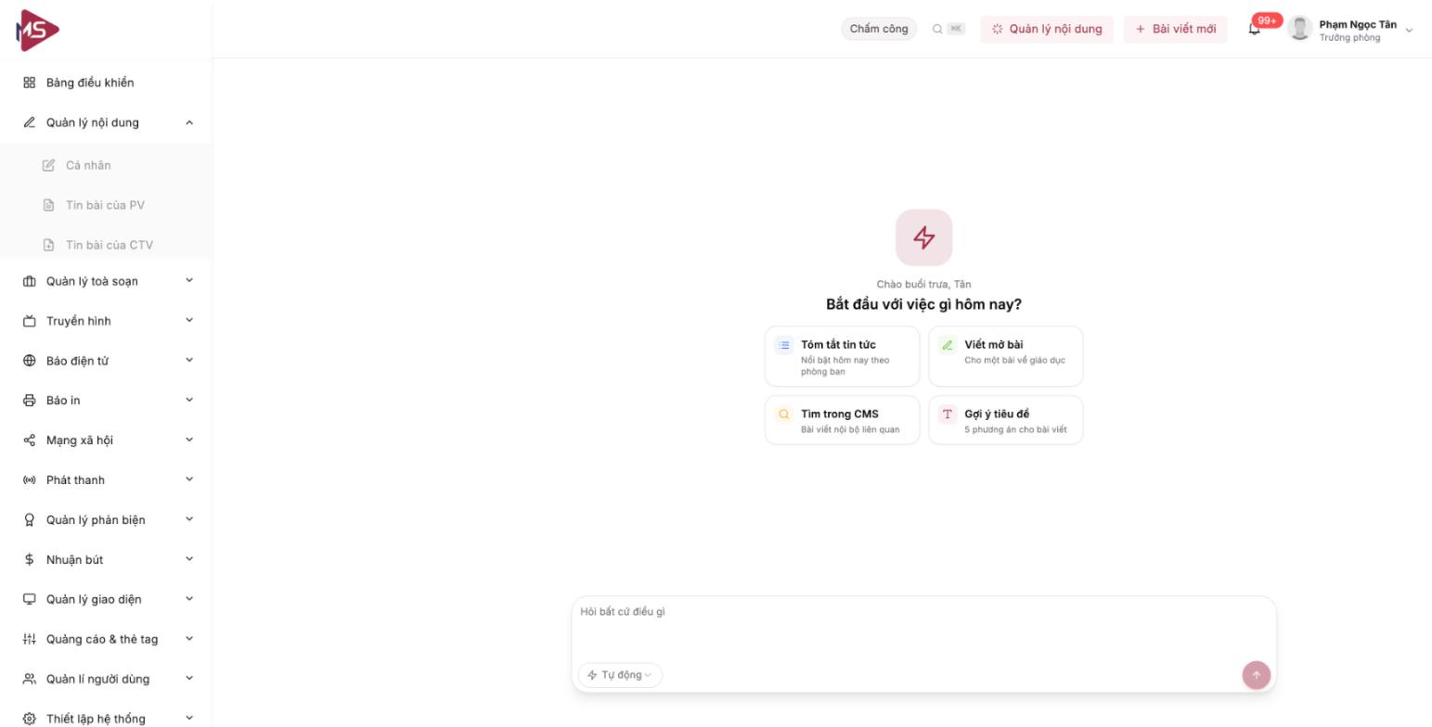
Task: Open the Tự động mode dropdown
Action: pos(620,675)
